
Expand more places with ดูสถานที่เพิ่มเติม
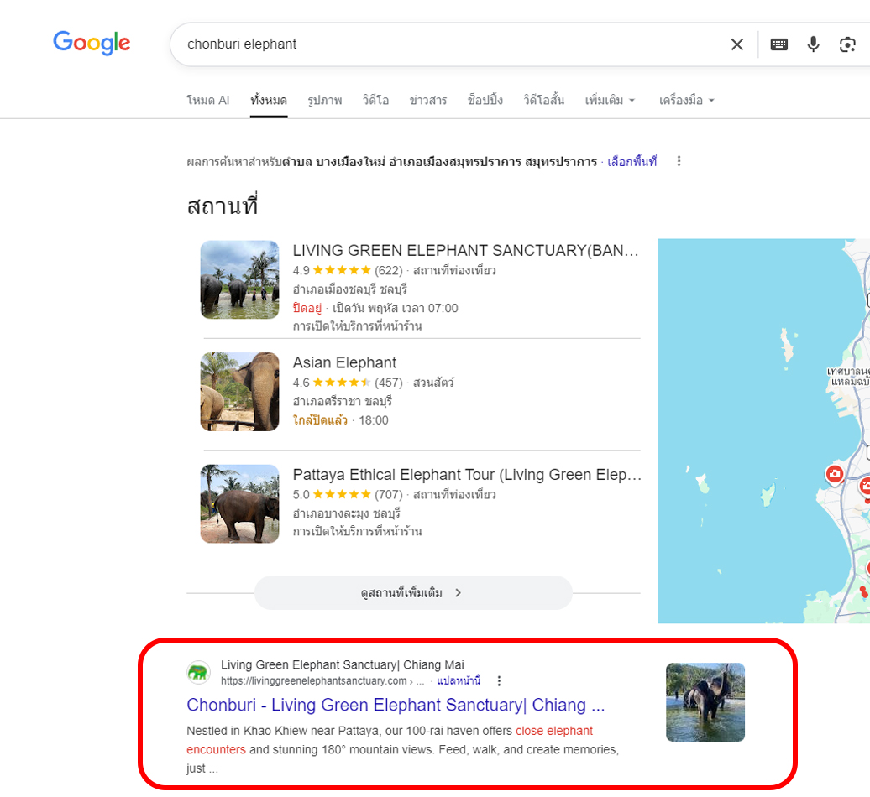(x=413, y=592)
